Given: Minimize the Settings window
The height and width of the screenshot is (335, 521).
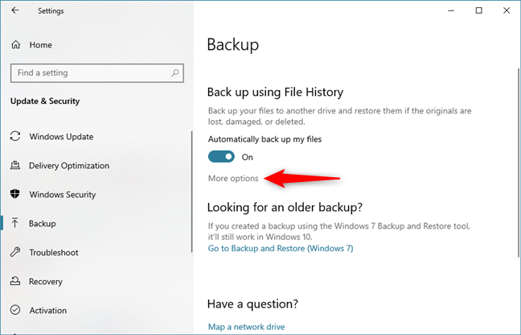Looking at the screenshot, I should pyautogui.click(x=451, y=10).
